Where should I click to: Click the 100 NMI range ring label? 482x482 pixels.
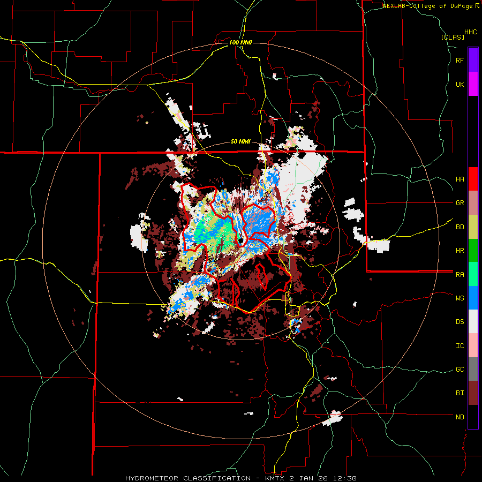point(240,42)
